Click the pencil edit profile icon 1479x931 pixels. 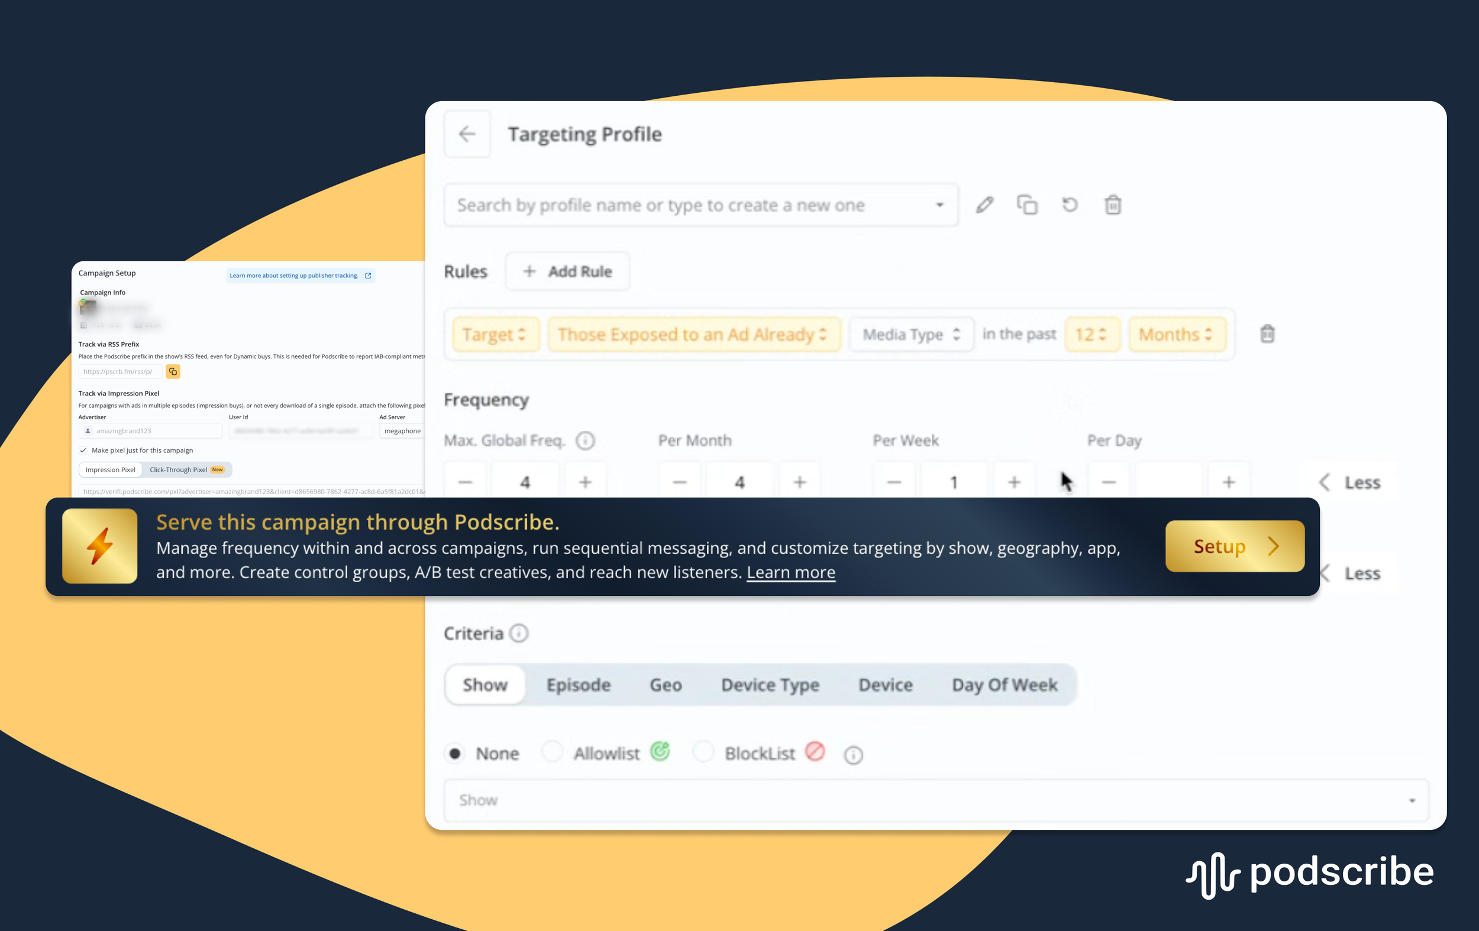click(x=984, y=205)
